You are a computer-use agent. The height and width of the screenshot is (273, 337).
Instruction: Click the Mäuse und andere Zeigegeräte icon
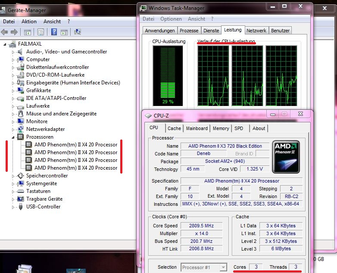[x=20, y=114]
